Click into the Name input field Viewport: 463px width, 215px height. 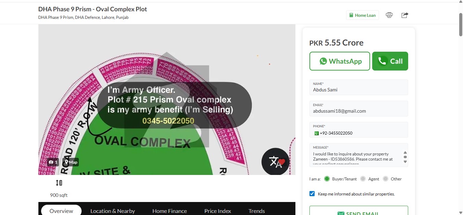coord(358,90)
